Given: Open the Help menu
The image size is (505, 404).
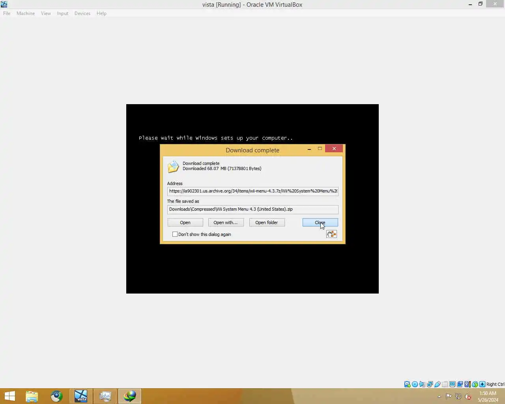Looking at the screenshot, I should pyautogui.click(x=101, y=13).
